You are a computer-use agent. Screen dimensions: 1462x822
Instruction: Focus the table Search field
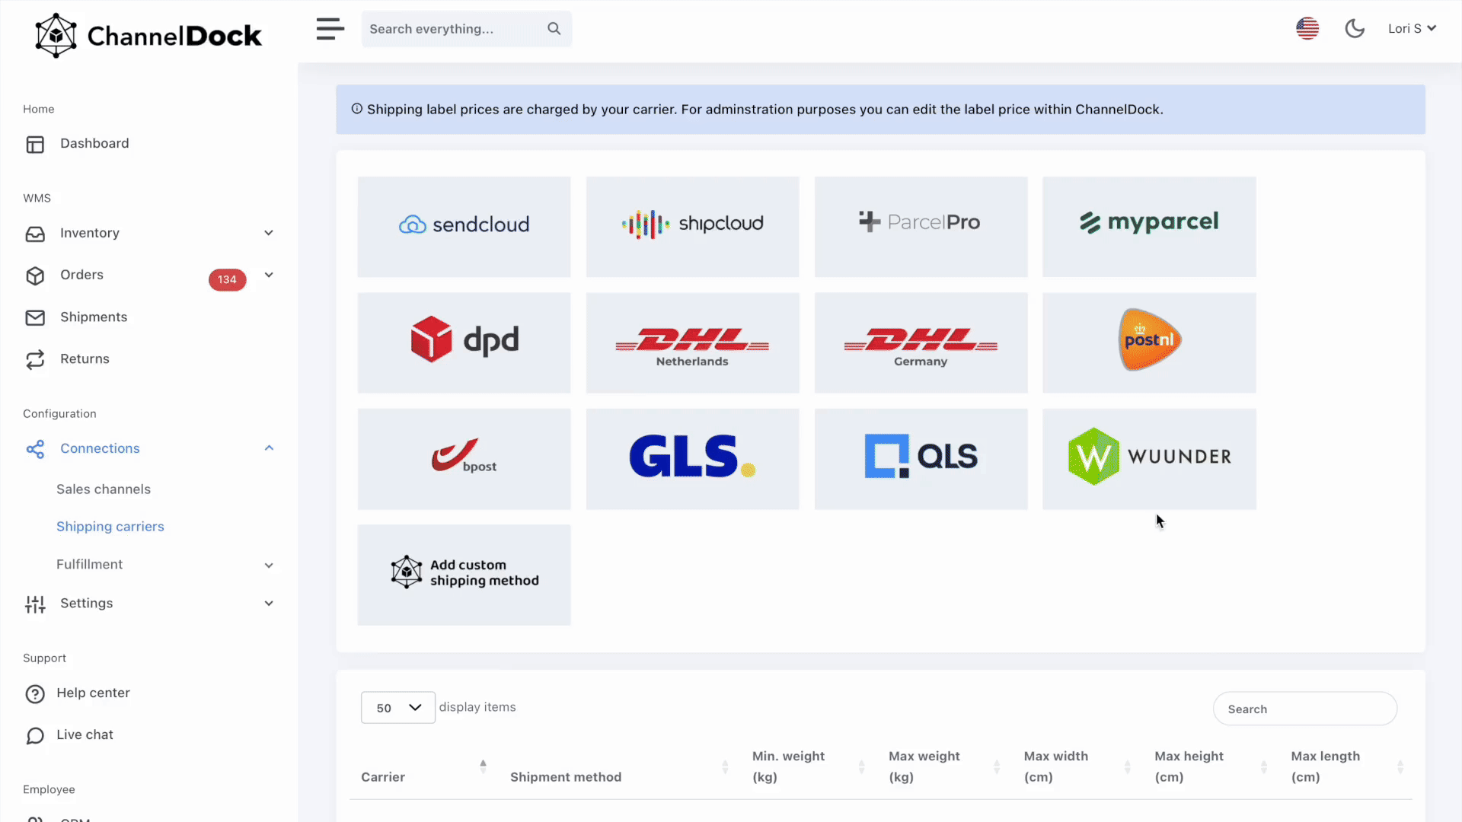pos(1305,709)
